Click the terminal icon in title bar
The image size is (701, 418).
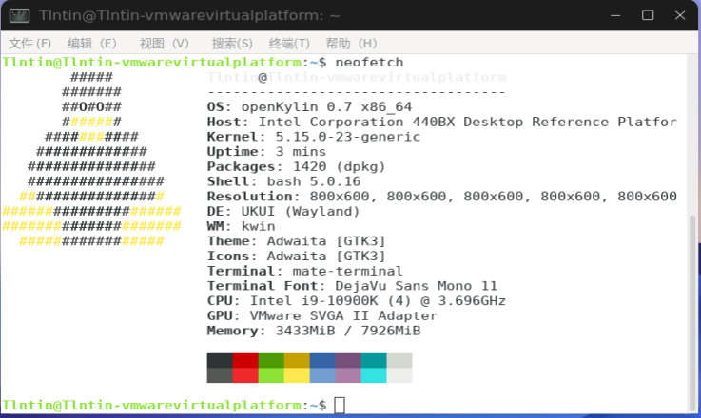click(19, 15)
